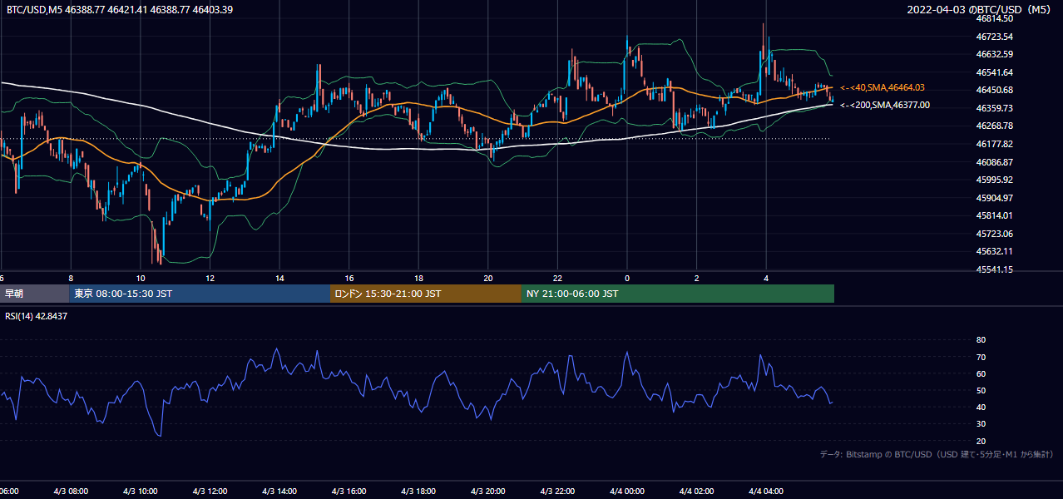Click the 4/3 16:00 time label
This screenshot has width=1063, height=499.
349,492
